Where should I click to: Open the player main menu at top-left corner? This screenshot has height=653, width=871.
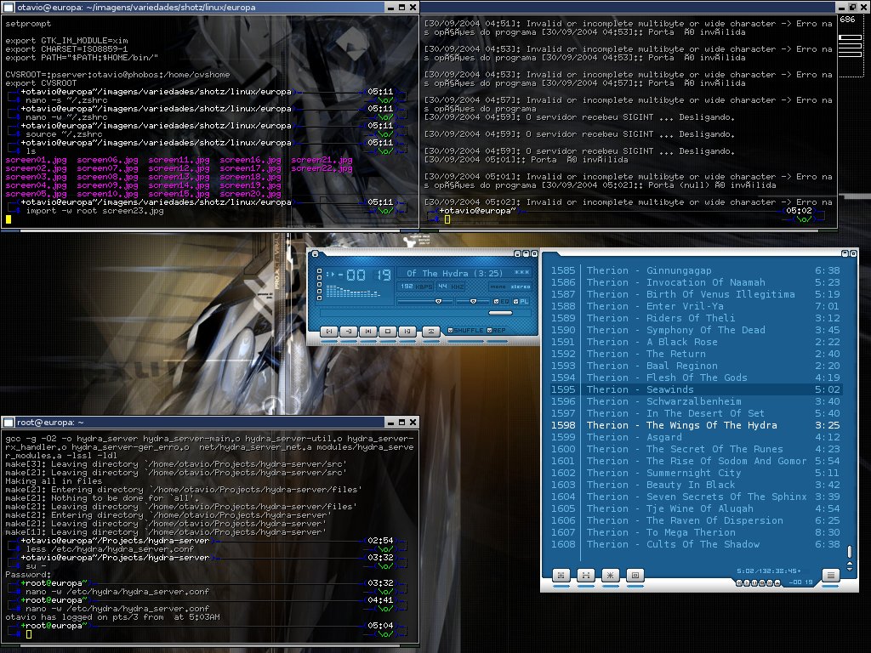click(x=314, y=253)
